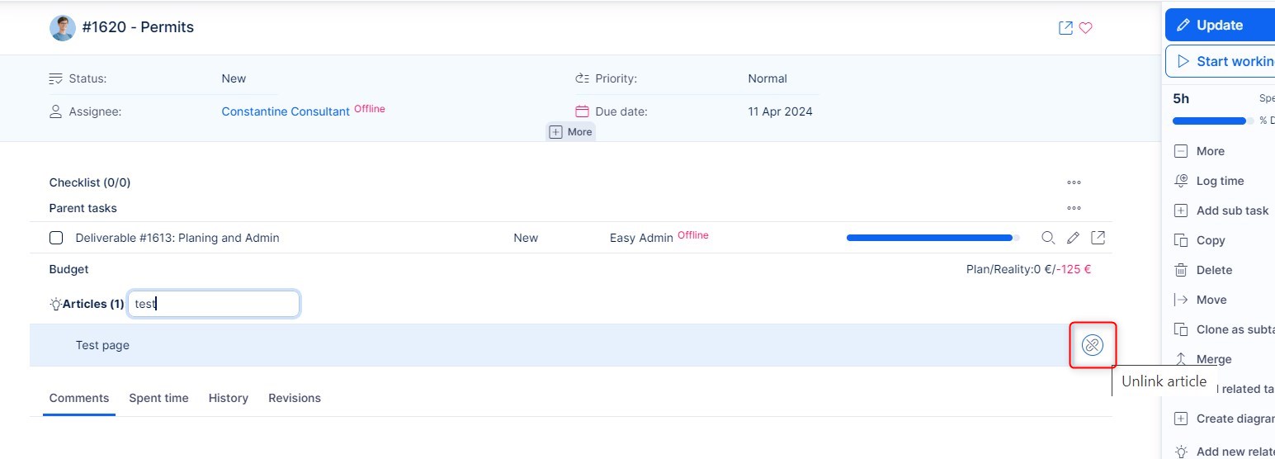Image resolution: width=1275 pixels, height=459 pixels.
Task: Click the user avatar next to #1620
Action: [63, 28]
